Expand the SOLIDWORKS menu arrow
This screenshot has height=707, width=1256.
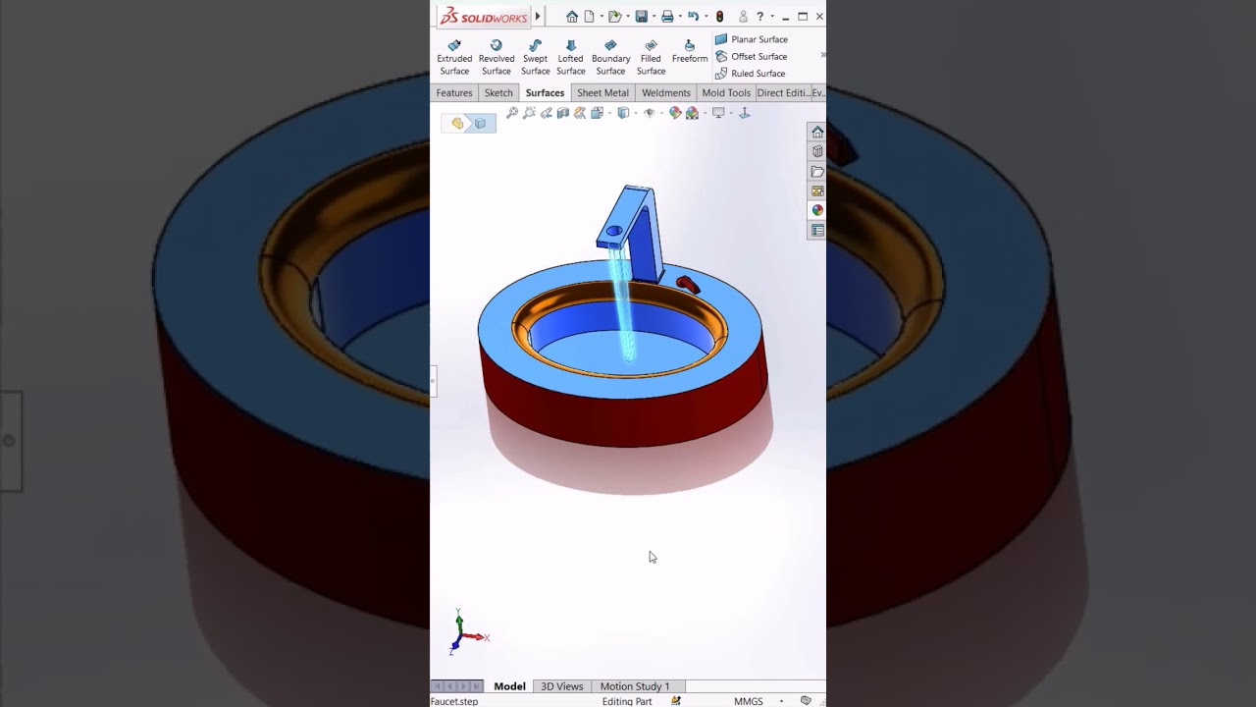(538, 17)
